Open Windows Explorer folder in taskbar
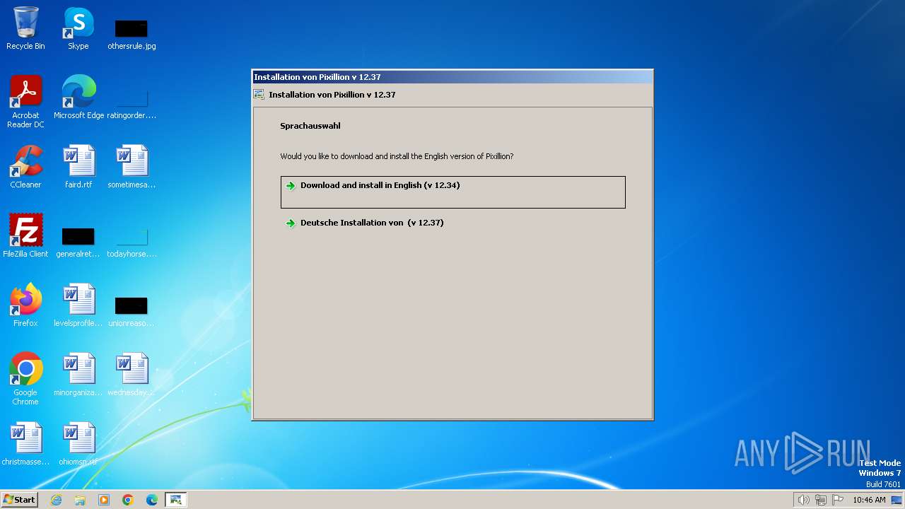This screenshot has width=905, height=509. pos(80,500)
